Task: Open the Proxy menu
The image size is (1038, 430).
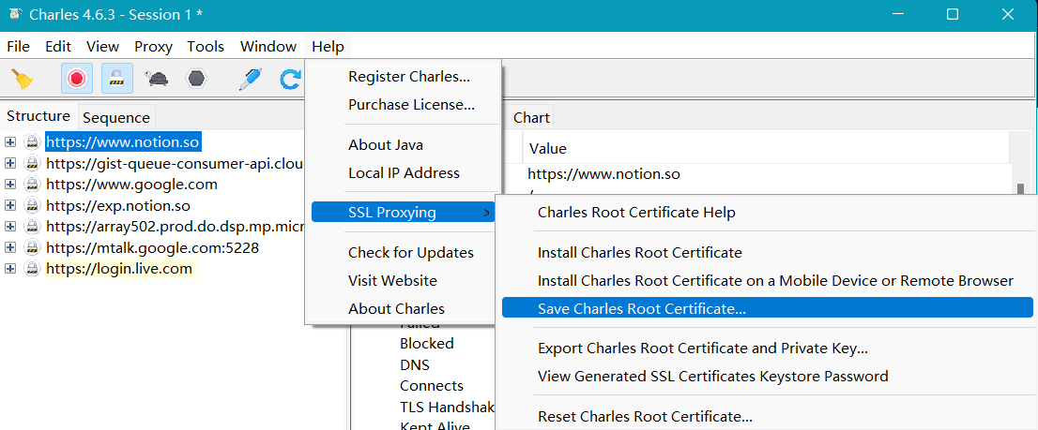Action: [x=154, y=46]
